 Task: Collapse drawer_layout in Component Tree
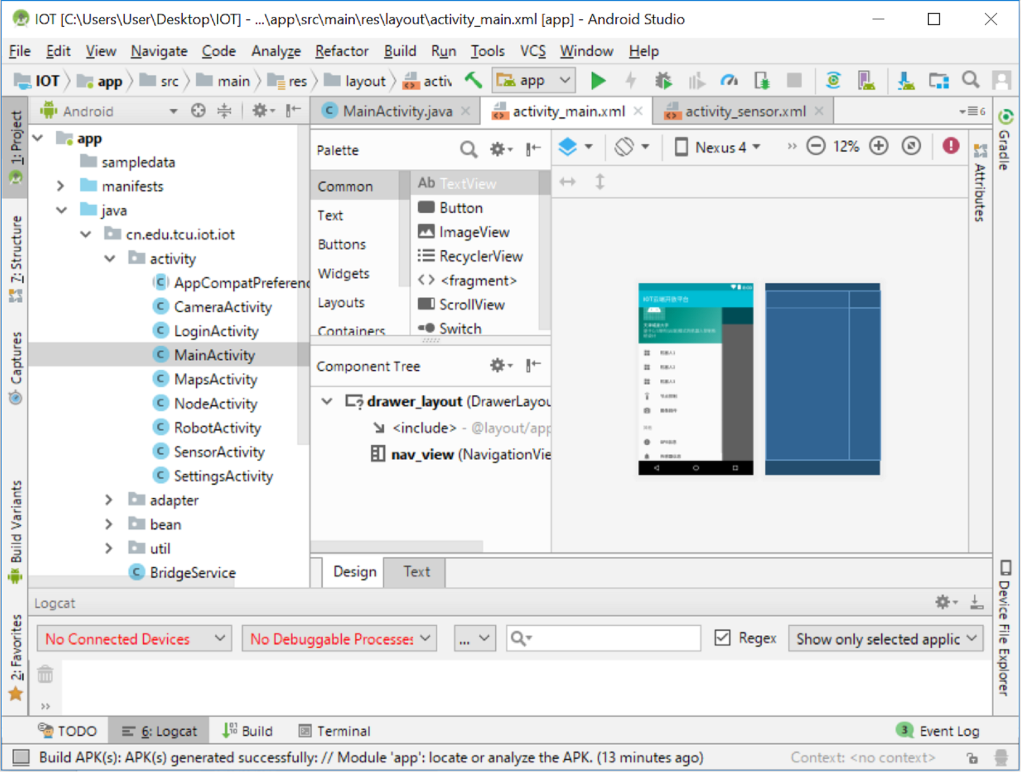(x=327, y=401)
